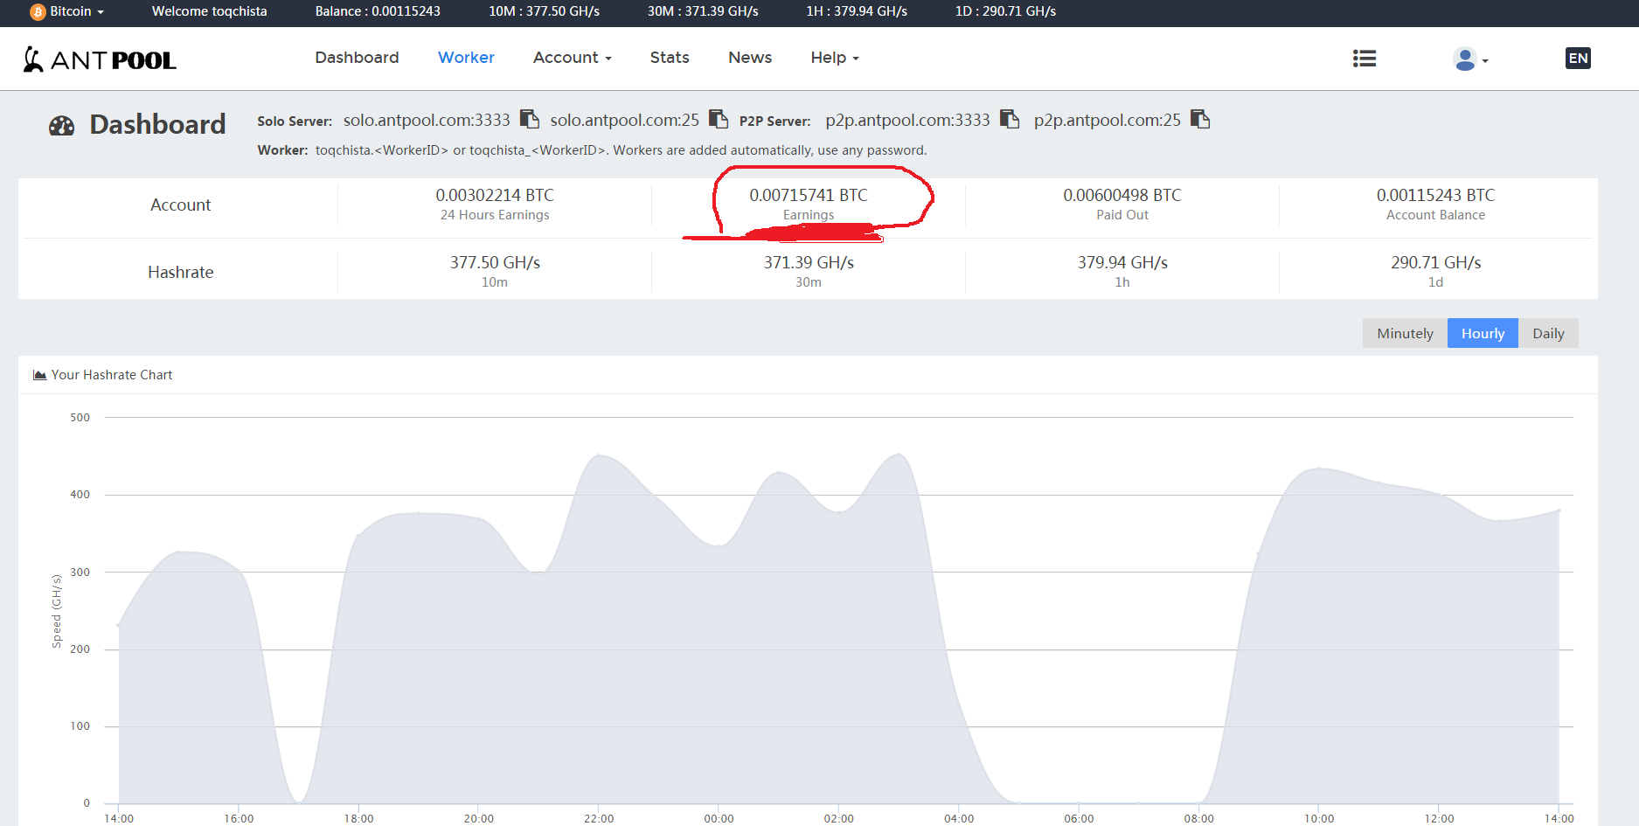This screenshot has width=1639, height=826.
Task: Open the News page
Action: click(x=750, y=58)
